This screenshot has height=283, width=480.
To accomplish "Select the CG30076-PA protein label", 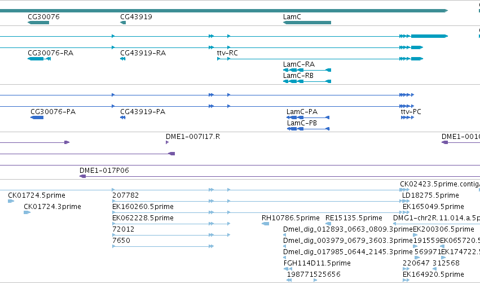I will click(53, 112).
